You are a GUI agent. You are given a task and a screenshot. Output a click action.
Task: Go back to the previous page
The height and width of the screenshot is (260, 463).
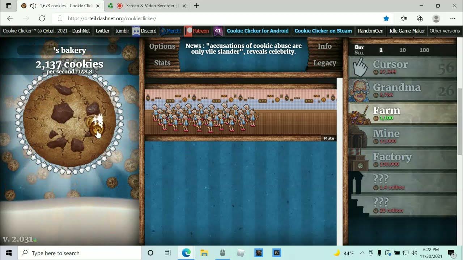[x=10, y=18]
